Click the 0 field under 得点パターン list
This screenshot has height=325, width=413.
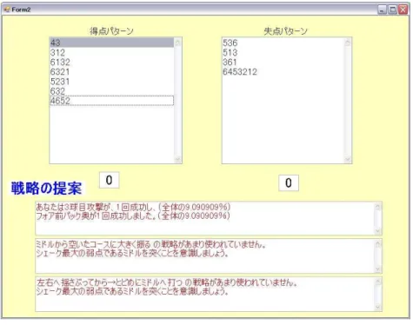tap(110, 180)
